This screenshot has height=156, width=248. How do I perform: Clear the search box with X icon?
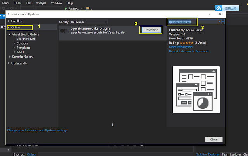coord(219,22)
